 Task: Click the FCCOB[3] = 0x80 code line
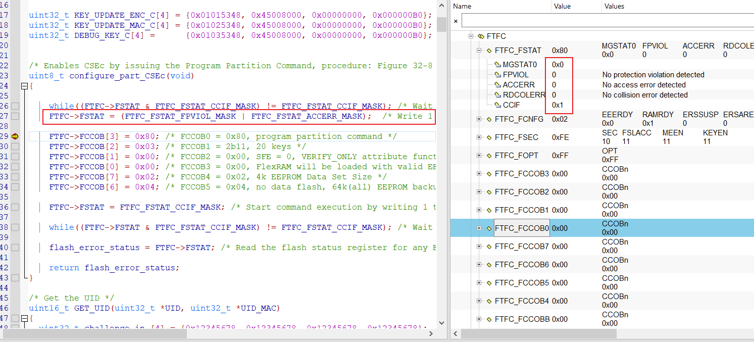[223, 136]
